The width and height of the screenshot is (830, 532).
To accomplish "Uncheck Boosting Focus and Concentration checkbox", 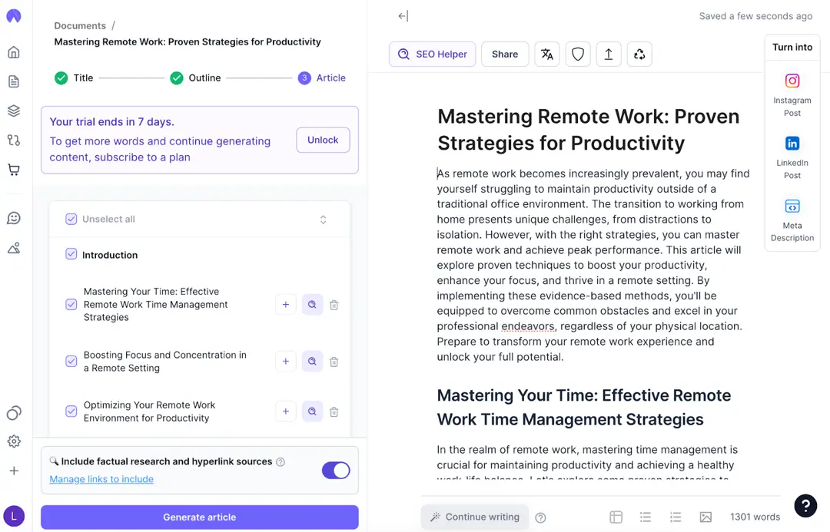I will (x=71, y=361).
